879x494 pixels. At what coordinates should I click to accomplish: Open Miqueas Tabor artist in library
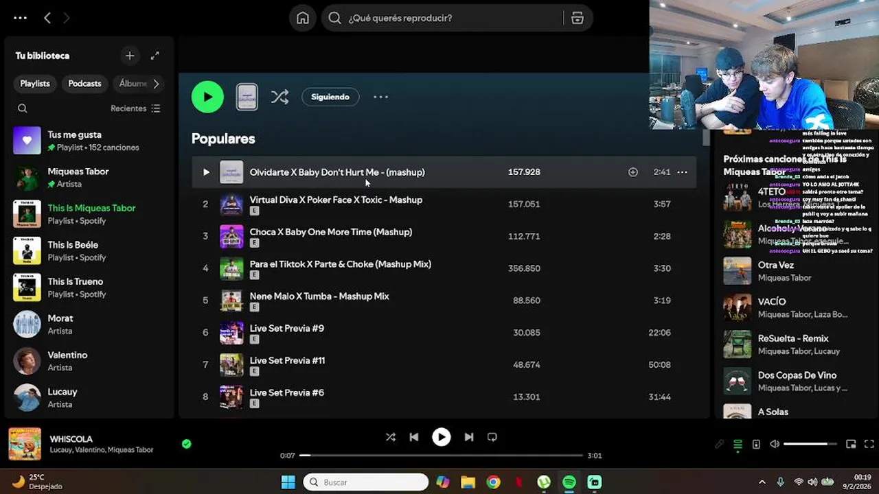click(89, 178)
